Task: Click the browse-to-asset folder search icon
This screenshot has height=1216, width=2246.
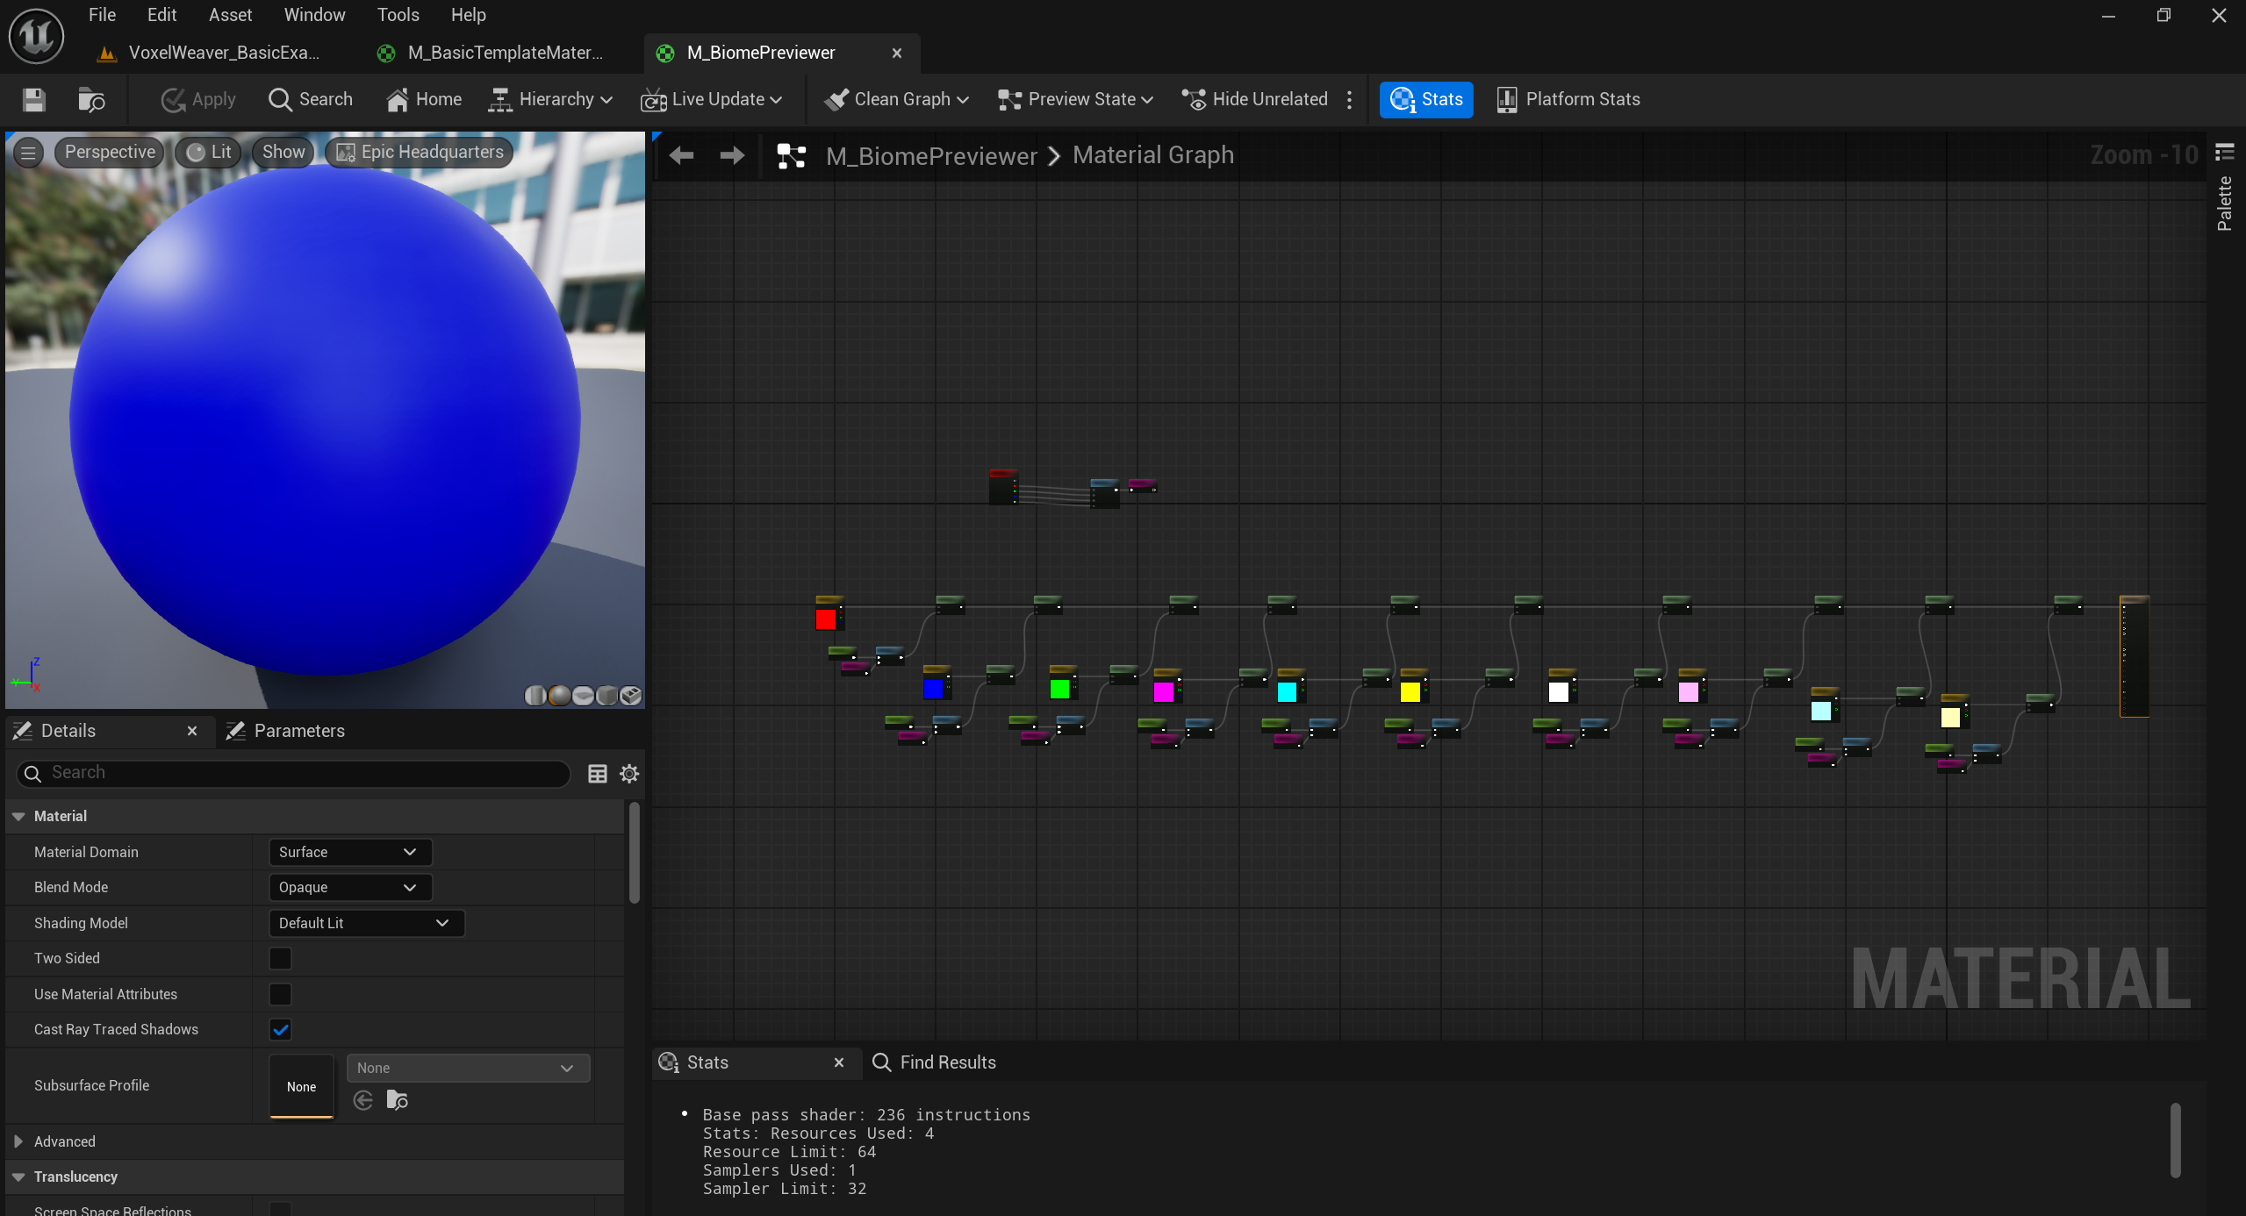Action: point(398,1100)
